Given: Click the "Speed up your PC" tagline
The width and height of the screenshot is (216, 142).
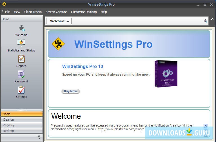Looking at the screenshot, I should click(x=106, y=75).
